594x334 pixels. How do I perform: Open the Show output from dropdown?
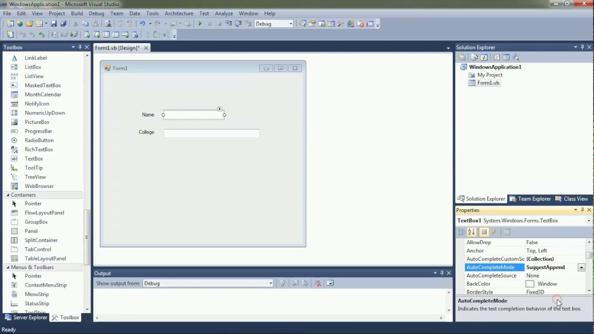tap(271, 283)
